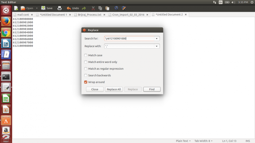Image resolution: width=255 pixels, height=143 pixels.
Task: Cut selection using the scissors icon
Action: pyautogui.click(x=93, y=8)
